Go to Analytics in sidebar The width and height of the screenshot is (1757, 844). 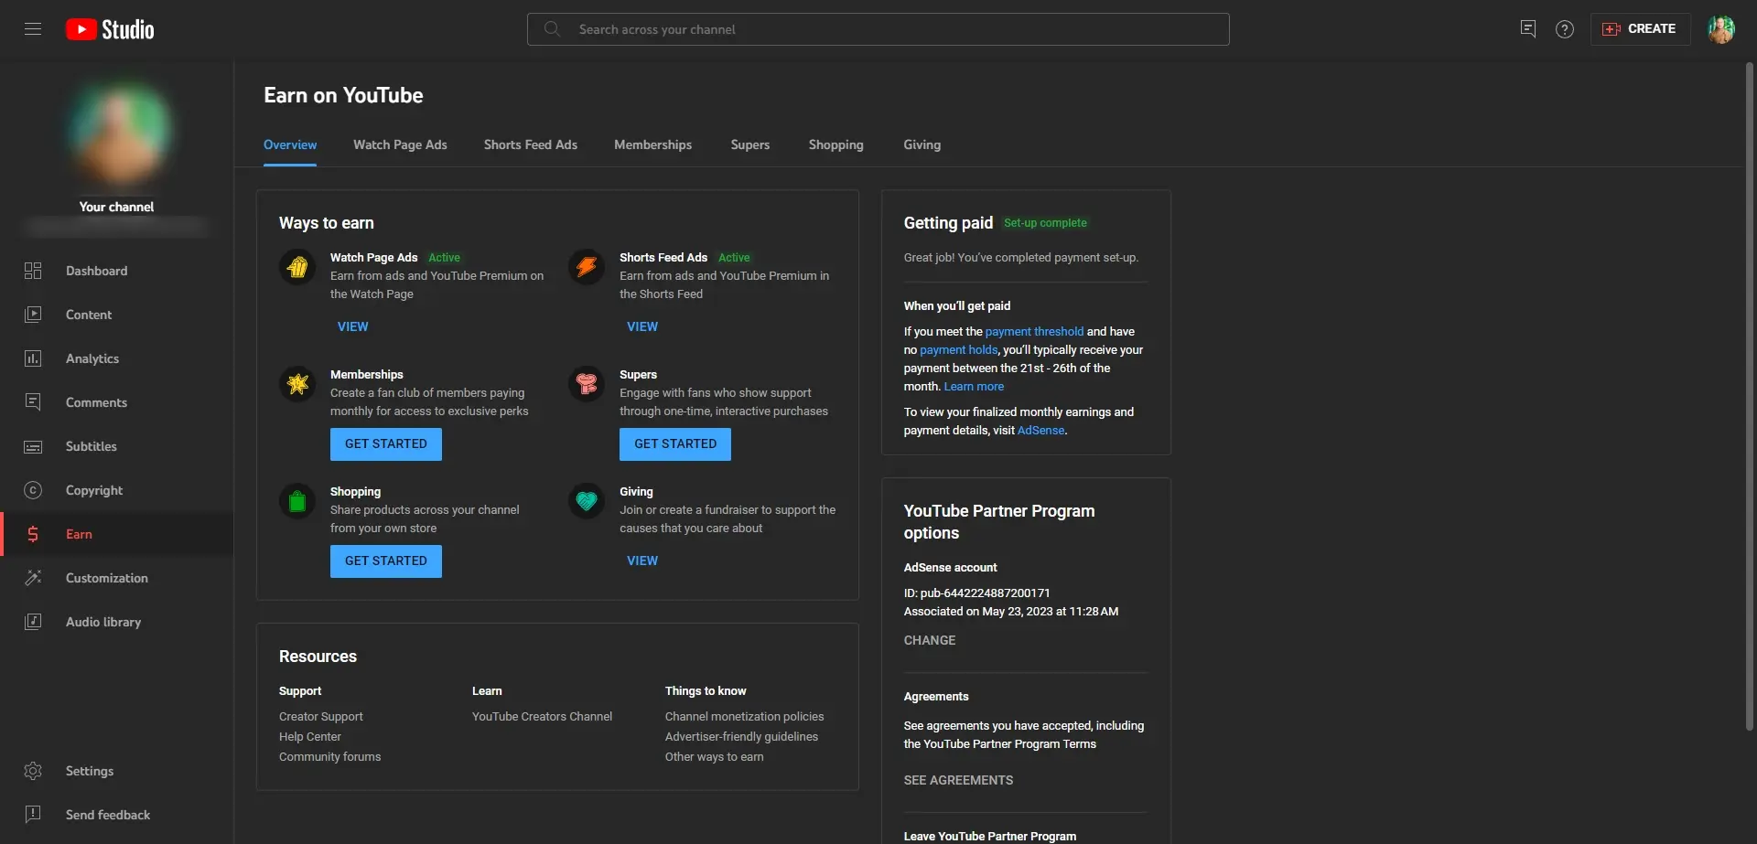point(117,358)
